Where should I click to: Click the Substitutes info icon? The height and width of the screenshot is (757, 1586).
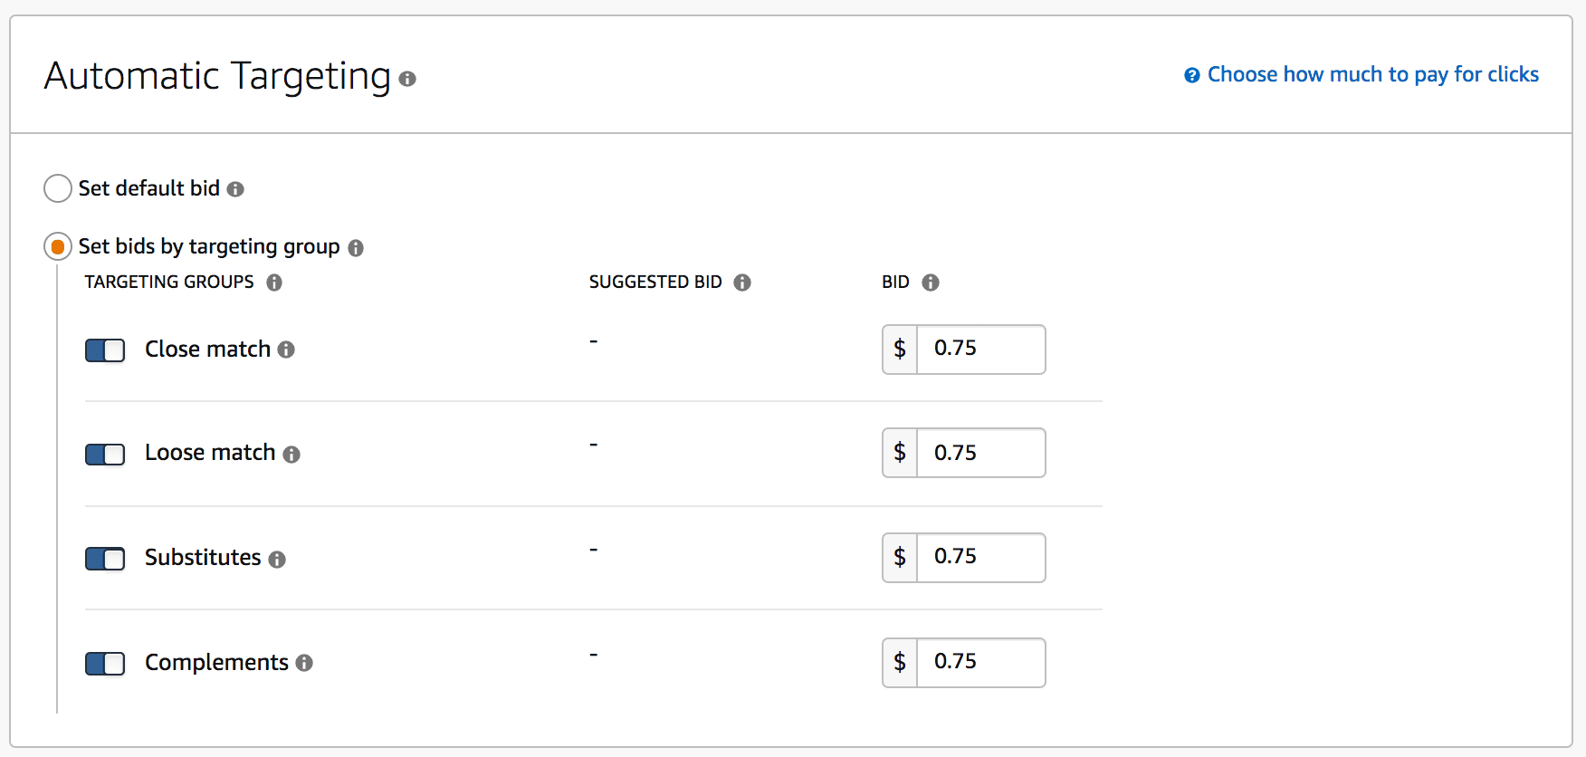click(276, 559)
